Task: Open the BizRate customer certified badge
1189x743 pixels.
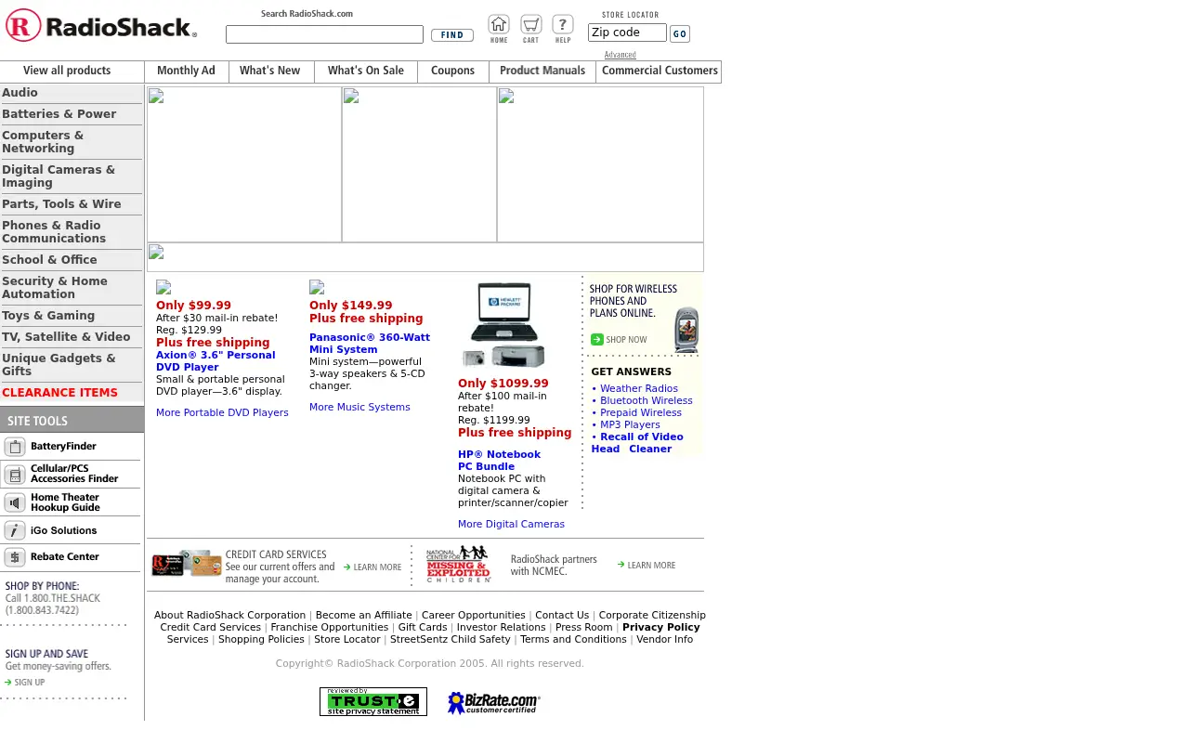Action: coord(493,702)
